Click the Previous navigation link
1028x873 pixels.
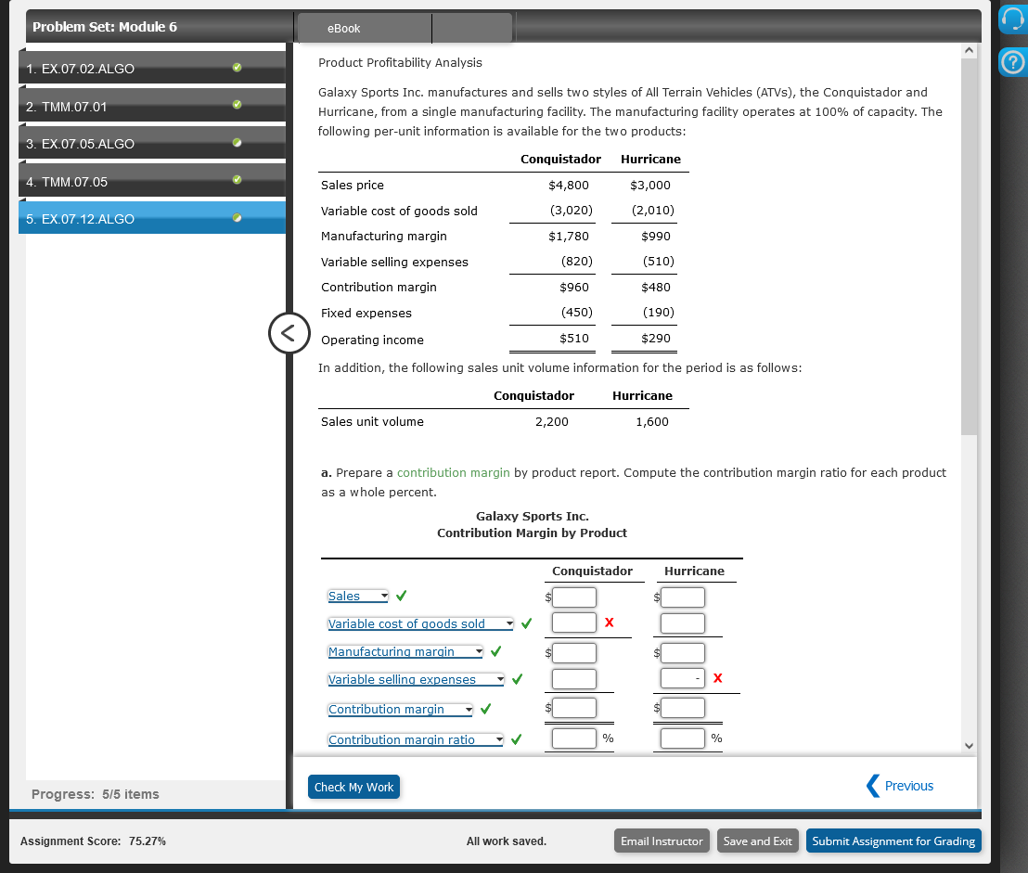click(x=907, y=786)
